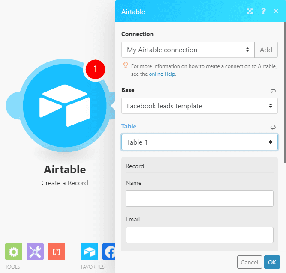Confirm the settings with OK
Image resolution: width=286 pixels, height=273 pixels.
[272, 262]
